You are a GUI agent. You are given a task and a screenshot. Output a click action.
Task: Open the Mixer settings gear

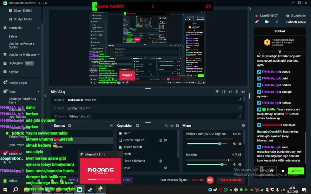coord(243,126)
